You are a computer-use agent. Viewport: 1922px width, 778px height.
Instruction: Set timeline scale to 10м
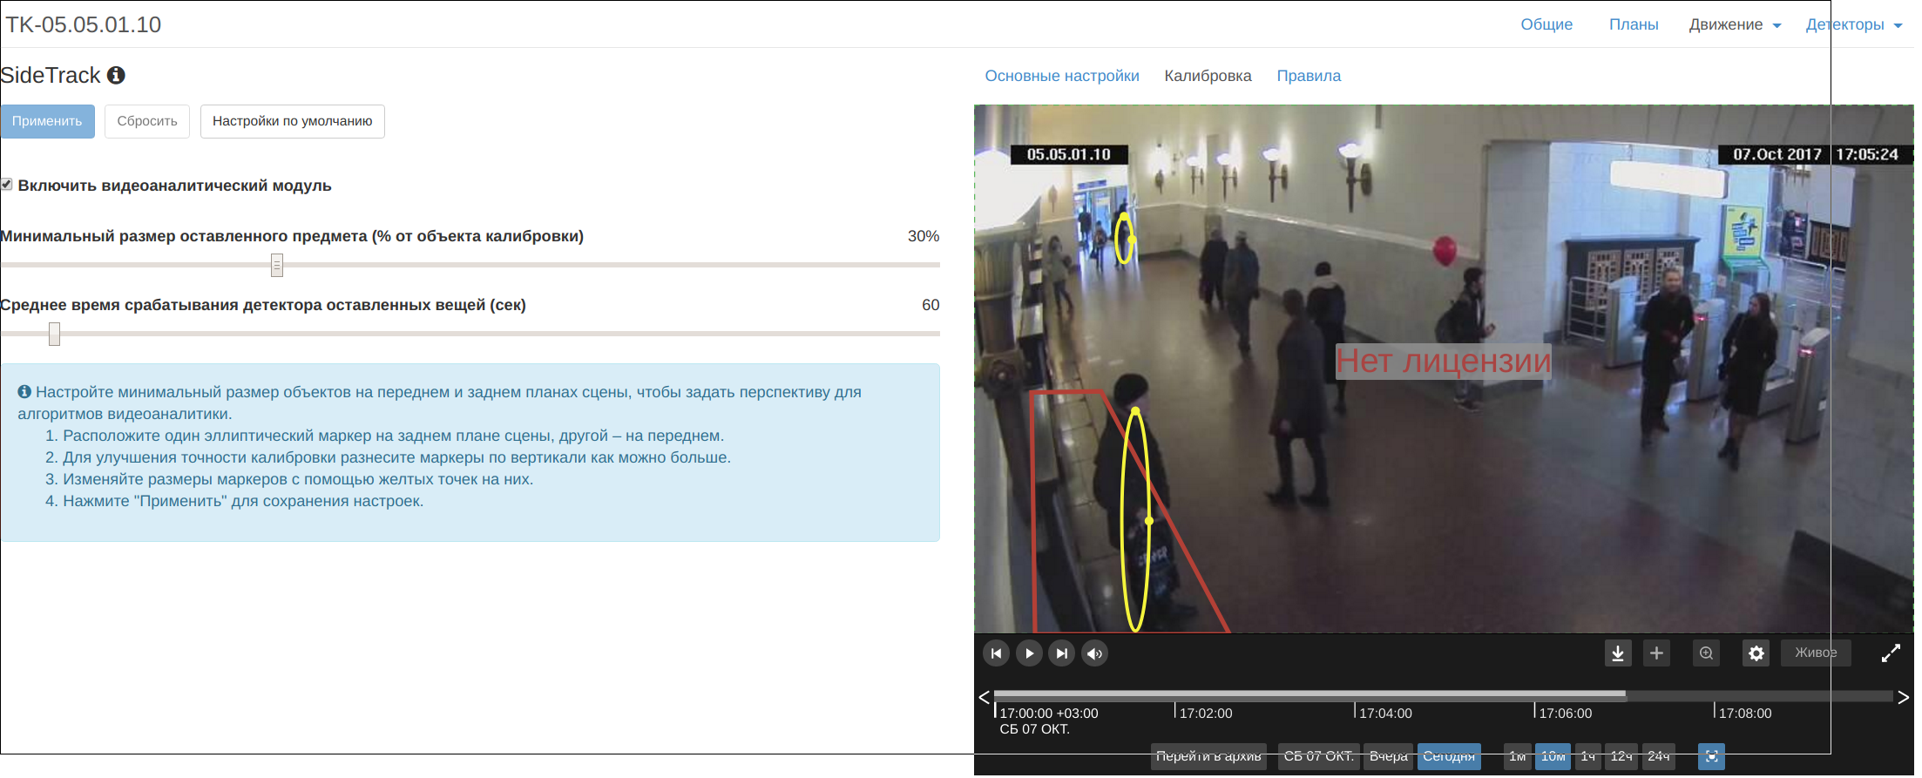point(1553,756)
